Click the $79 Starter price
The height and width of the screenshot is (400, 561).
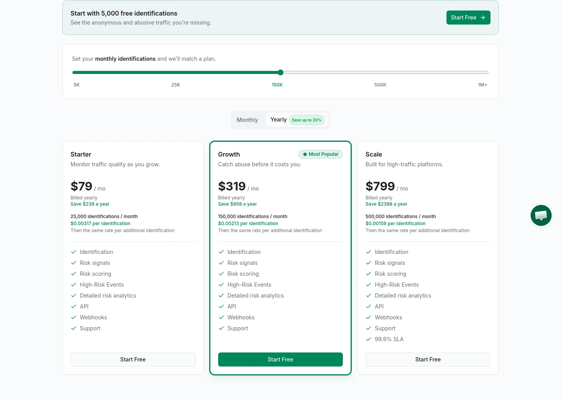pos(81,186)
